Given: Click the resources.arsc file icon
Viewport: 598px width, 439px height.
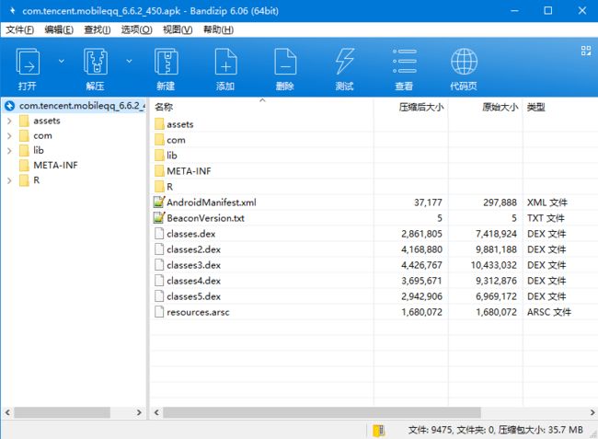Looking at the screenshot, I should (159, 312).
